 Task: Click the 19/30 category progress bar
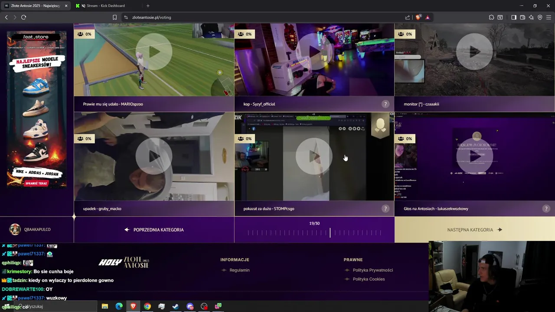(x=314, y=233)
